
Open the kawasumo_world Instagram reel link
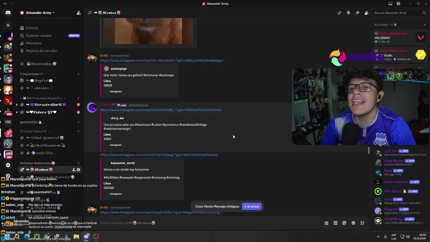point(159,155)
